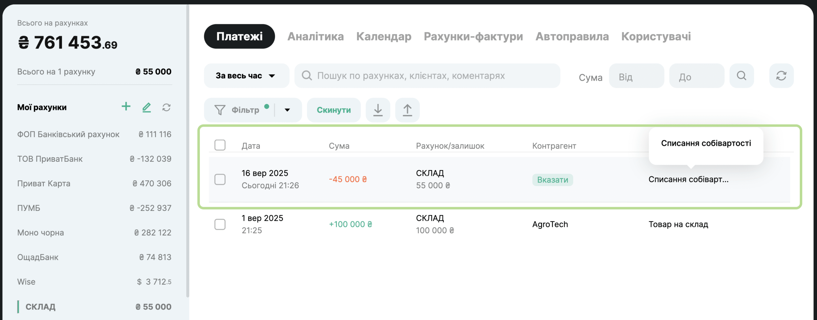
Task: Focus the Від amount input field
Action: (636, 77)
